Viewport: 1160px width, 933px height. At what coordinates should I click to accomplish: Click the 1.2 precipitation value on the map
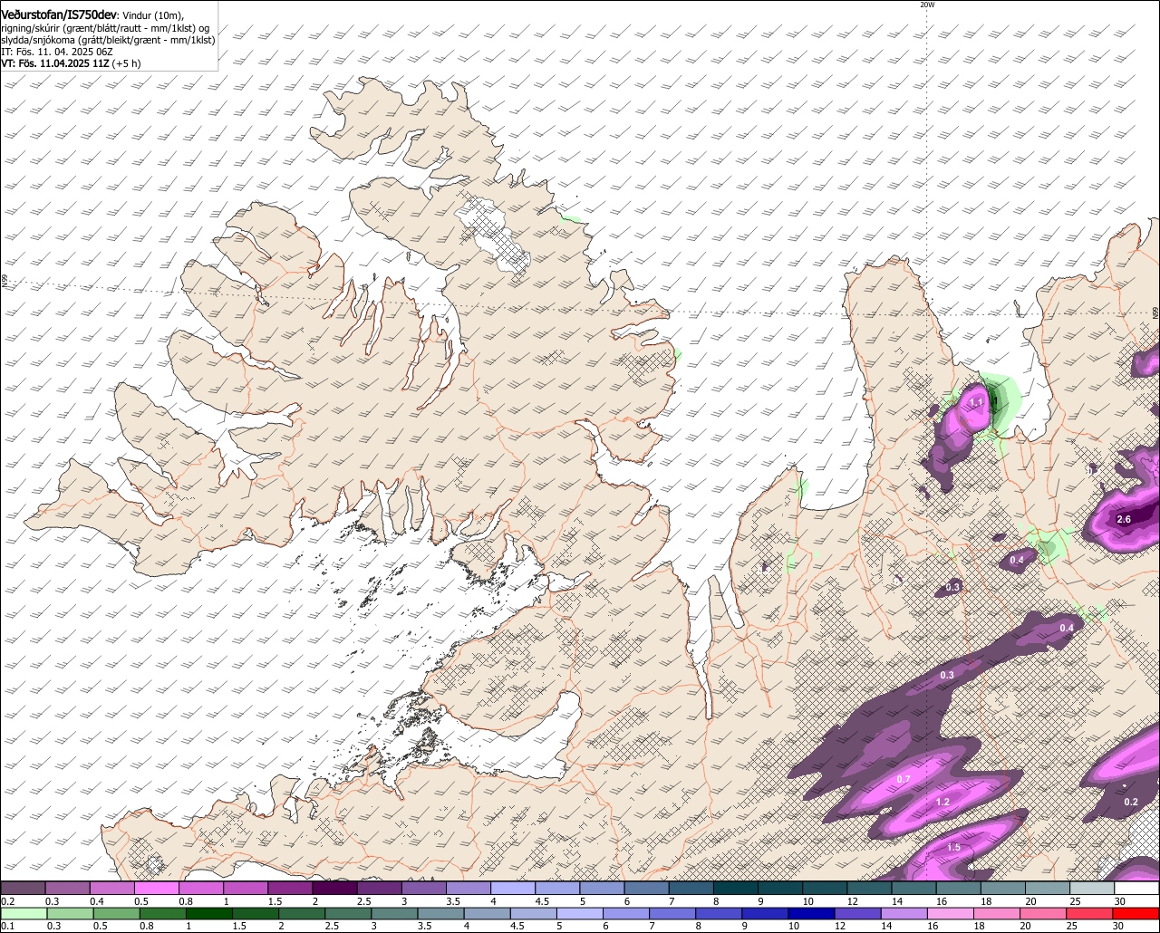coord(942,802)
